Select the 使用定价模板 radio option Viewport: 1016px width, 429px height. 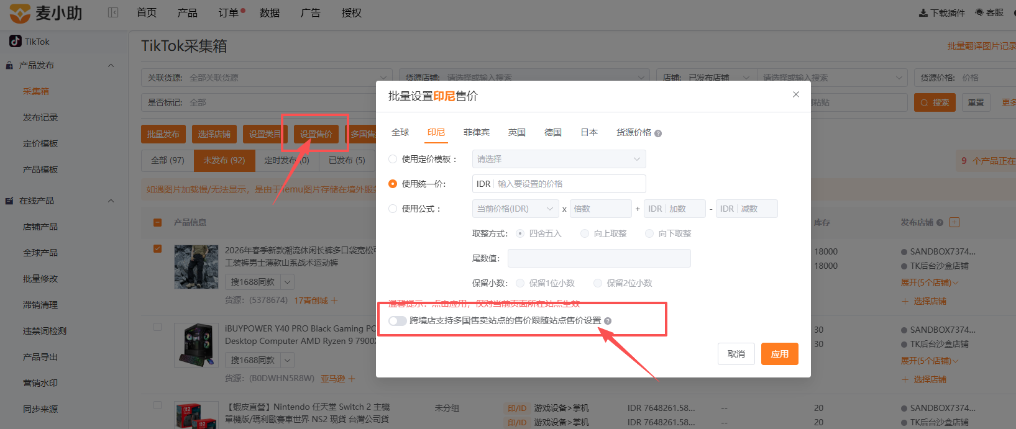(393, 159)
